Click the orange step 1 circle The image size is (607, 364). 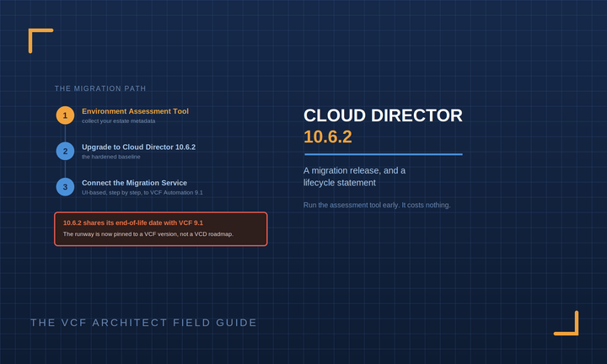65,115
